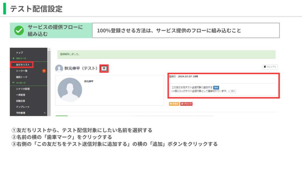Block this friend with the red ブロック button

(x=186, y=104)
